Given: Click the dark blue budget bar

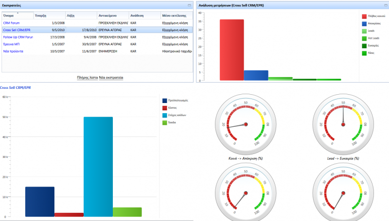Looking at the screenshot, I should (x=40, y=202).
